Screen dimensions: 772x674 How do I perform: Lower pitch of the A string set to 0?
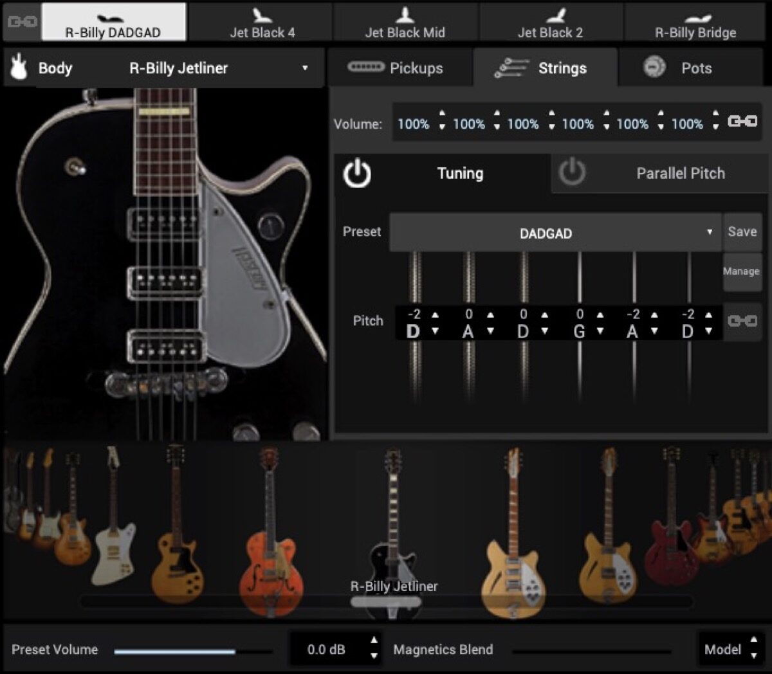(490, 331)
